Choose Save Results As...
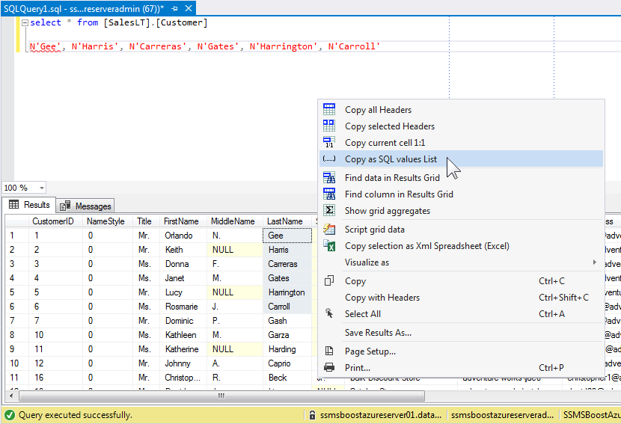621x424 pixels. click(461, 333)
